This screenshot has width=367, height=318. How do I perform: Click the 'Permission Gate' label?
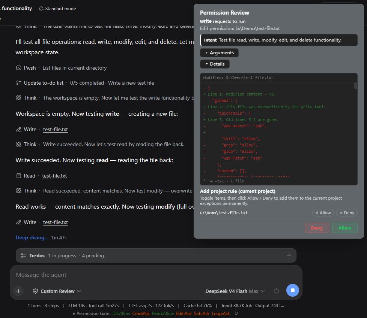[x=93, y=314]
